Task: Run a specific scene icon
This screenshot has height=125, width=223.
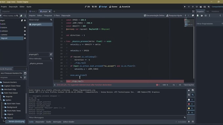Action: coord(205,7)
